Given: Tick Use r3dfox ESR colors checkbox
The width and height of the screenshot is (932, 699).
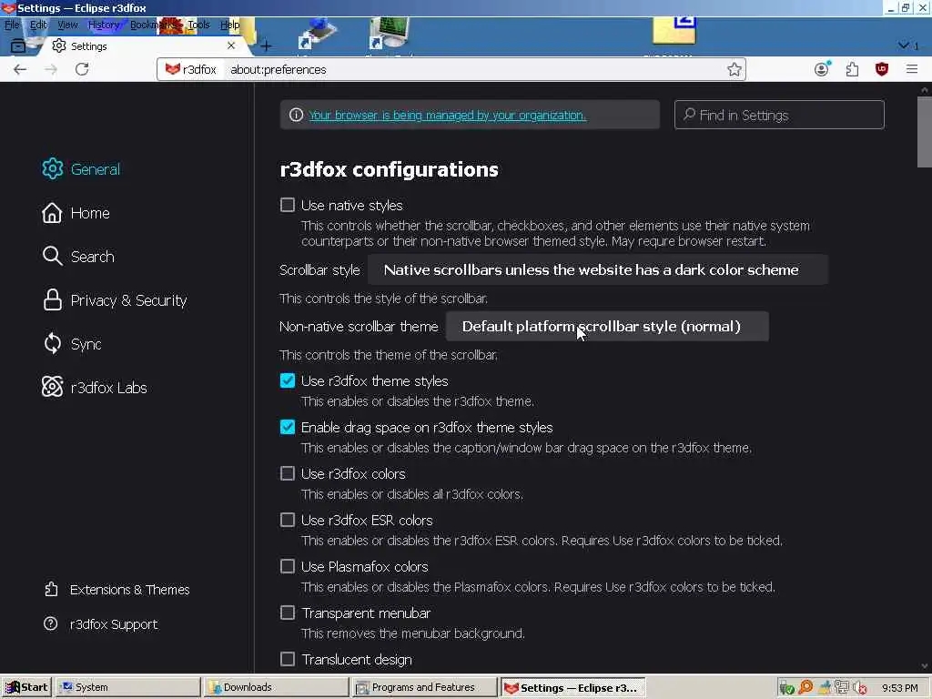Looking at the screenshot, I should coord(288,520).
